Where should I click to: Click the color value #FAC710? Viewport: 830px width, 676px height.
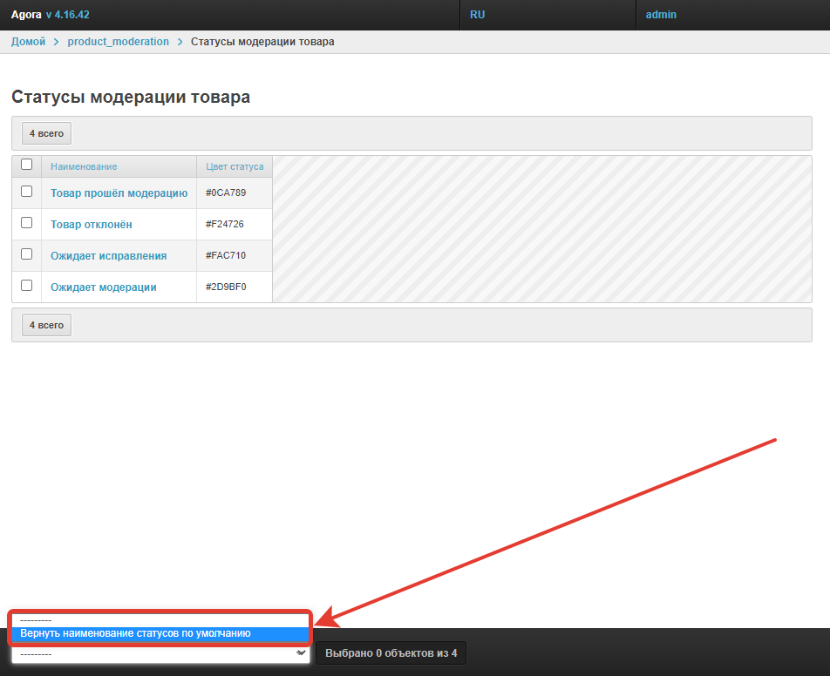point(226,255)
